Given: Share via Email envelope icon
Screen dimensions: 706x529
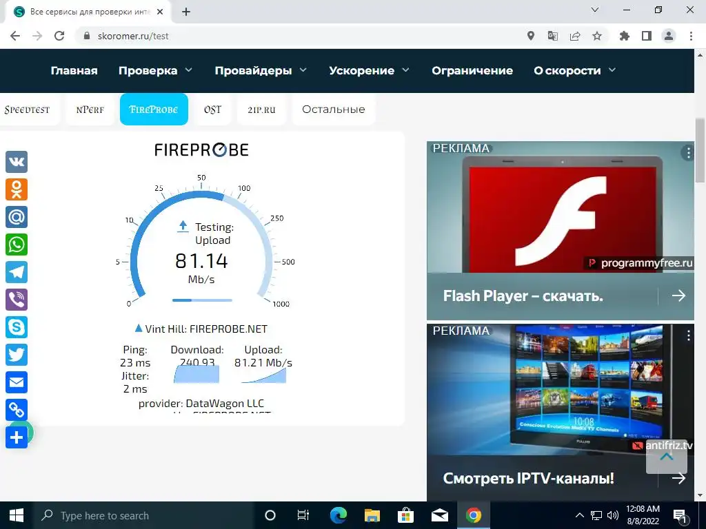Looking at the screenshot, I should pyautogui.click(x=17, y=382).
